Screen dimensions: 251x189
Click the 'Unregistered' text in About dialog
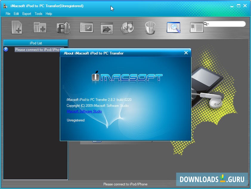click(x=75, y=120)
